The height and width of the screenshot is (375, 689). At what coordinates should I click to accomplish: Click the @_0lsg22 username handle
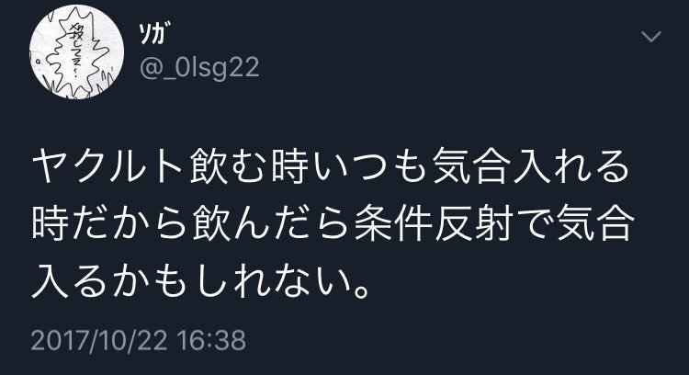click(199, 68)
